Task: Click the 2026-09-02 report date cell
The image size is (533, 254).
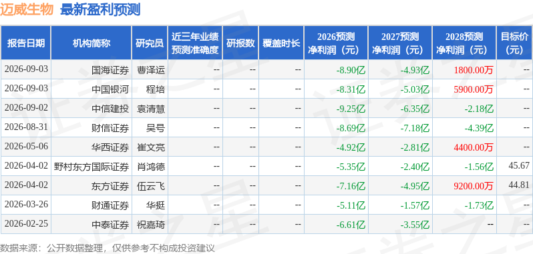Action: 26,108
